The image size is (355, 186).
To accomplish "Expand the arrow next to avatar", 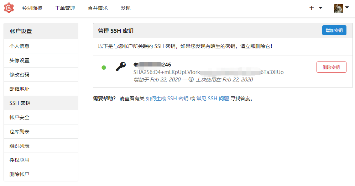I will pos(347,7).
